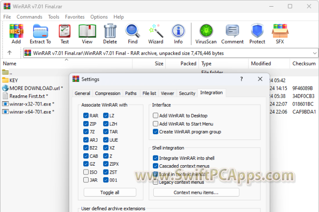Close the Settings dialog
Viewport: 319px width, 212px height.
pos(260,79)
